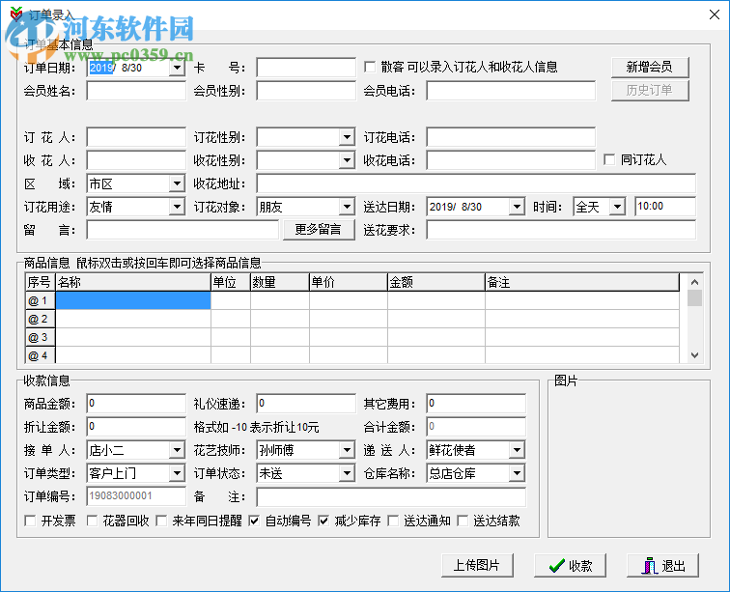Enable the 同订花人 checkbox
The height and width of the screenshot is (592, 730).
point(609,159)
